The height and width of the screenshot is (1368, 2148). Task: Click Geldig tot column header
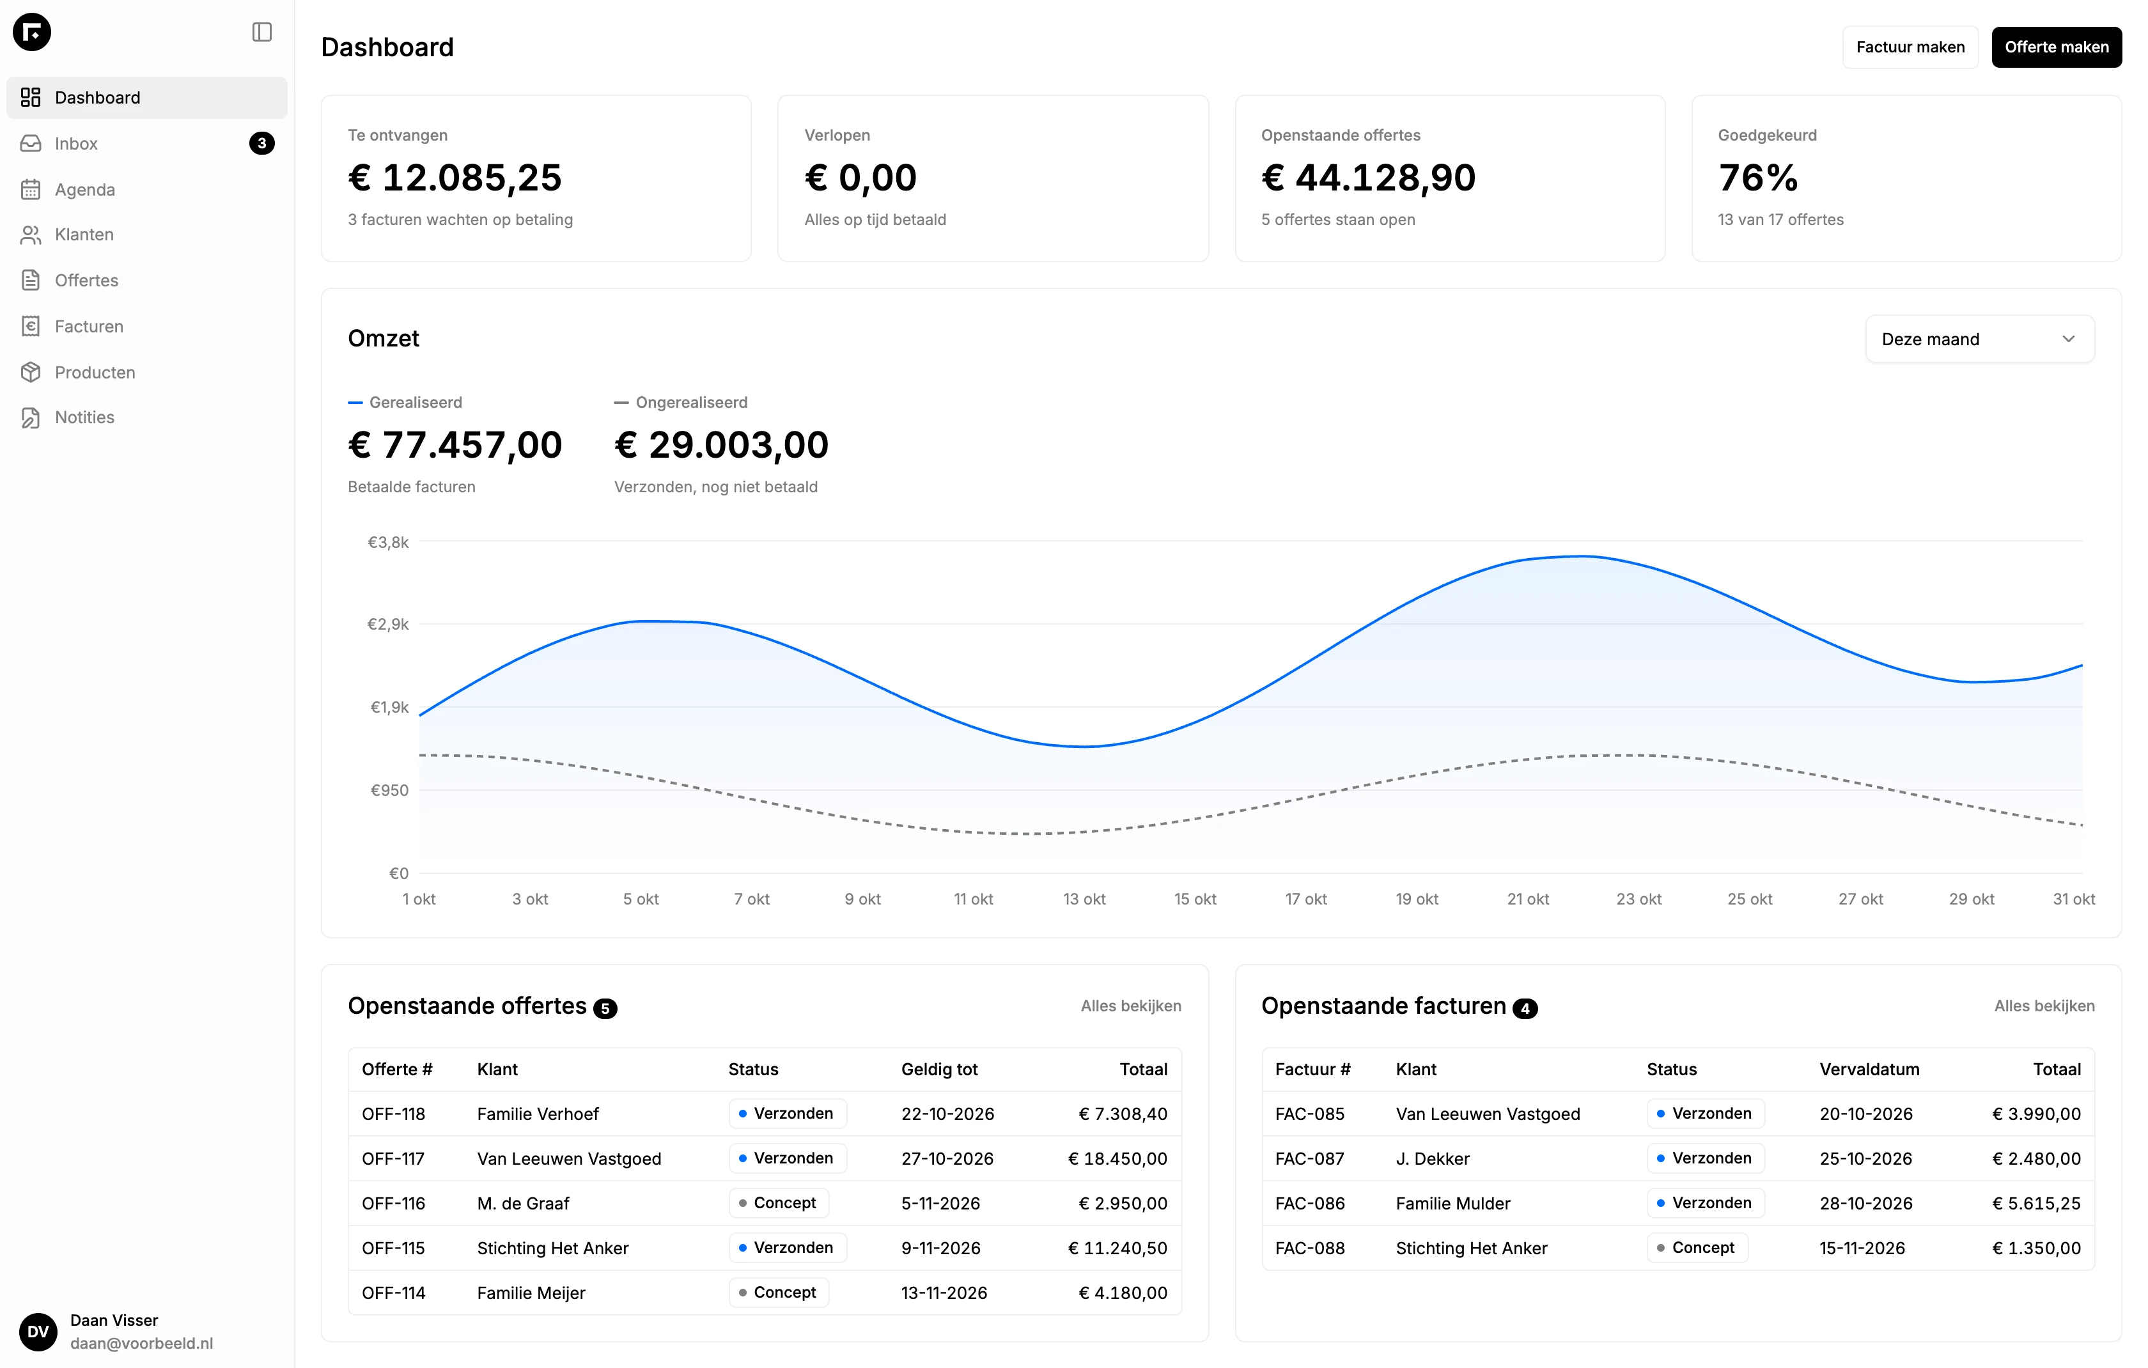coord(939,1069)
